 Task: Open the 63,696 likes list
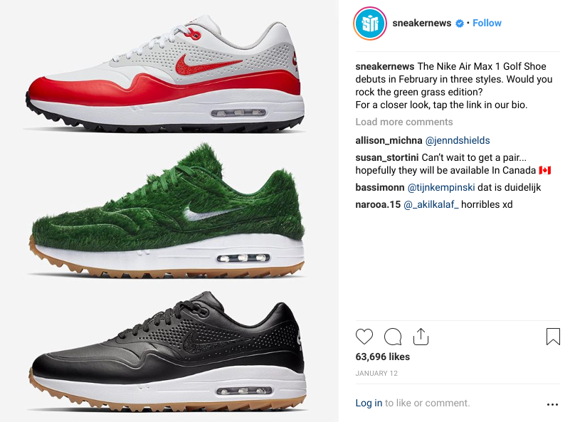click(x=382, y=357)
